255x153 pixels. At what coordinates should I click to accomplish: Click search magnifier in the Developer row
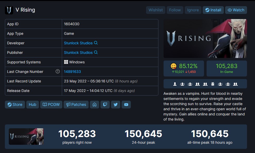coord(96,43)
